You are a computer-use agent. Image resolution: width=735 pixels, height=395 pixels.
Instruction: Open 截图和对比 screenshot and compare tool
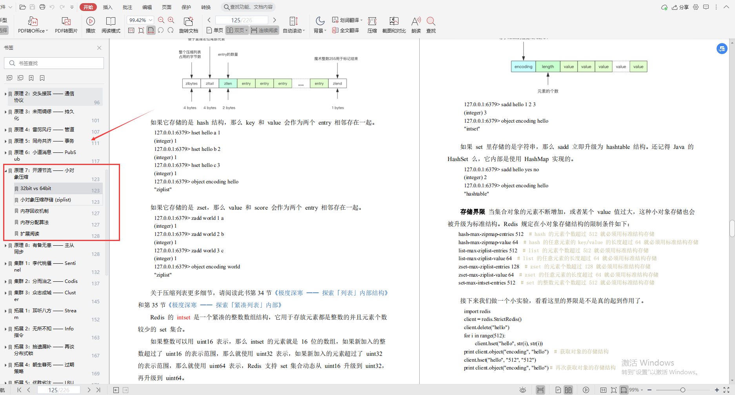(394, 25)
